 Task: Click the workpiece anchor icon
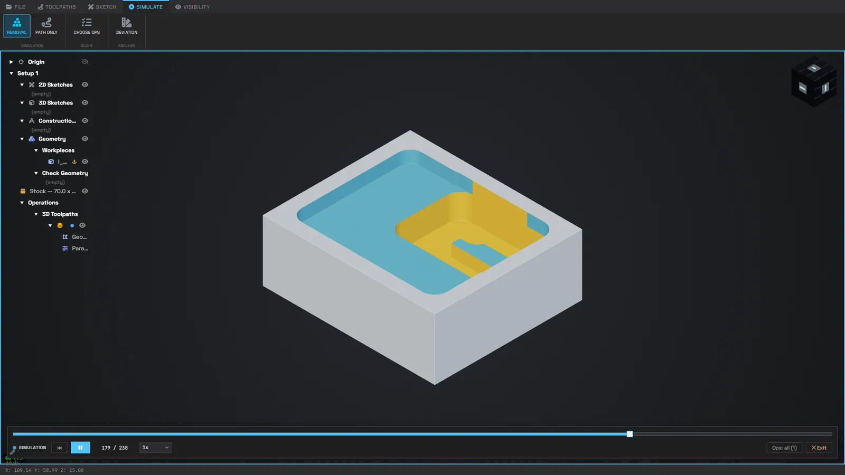[74, 161]
